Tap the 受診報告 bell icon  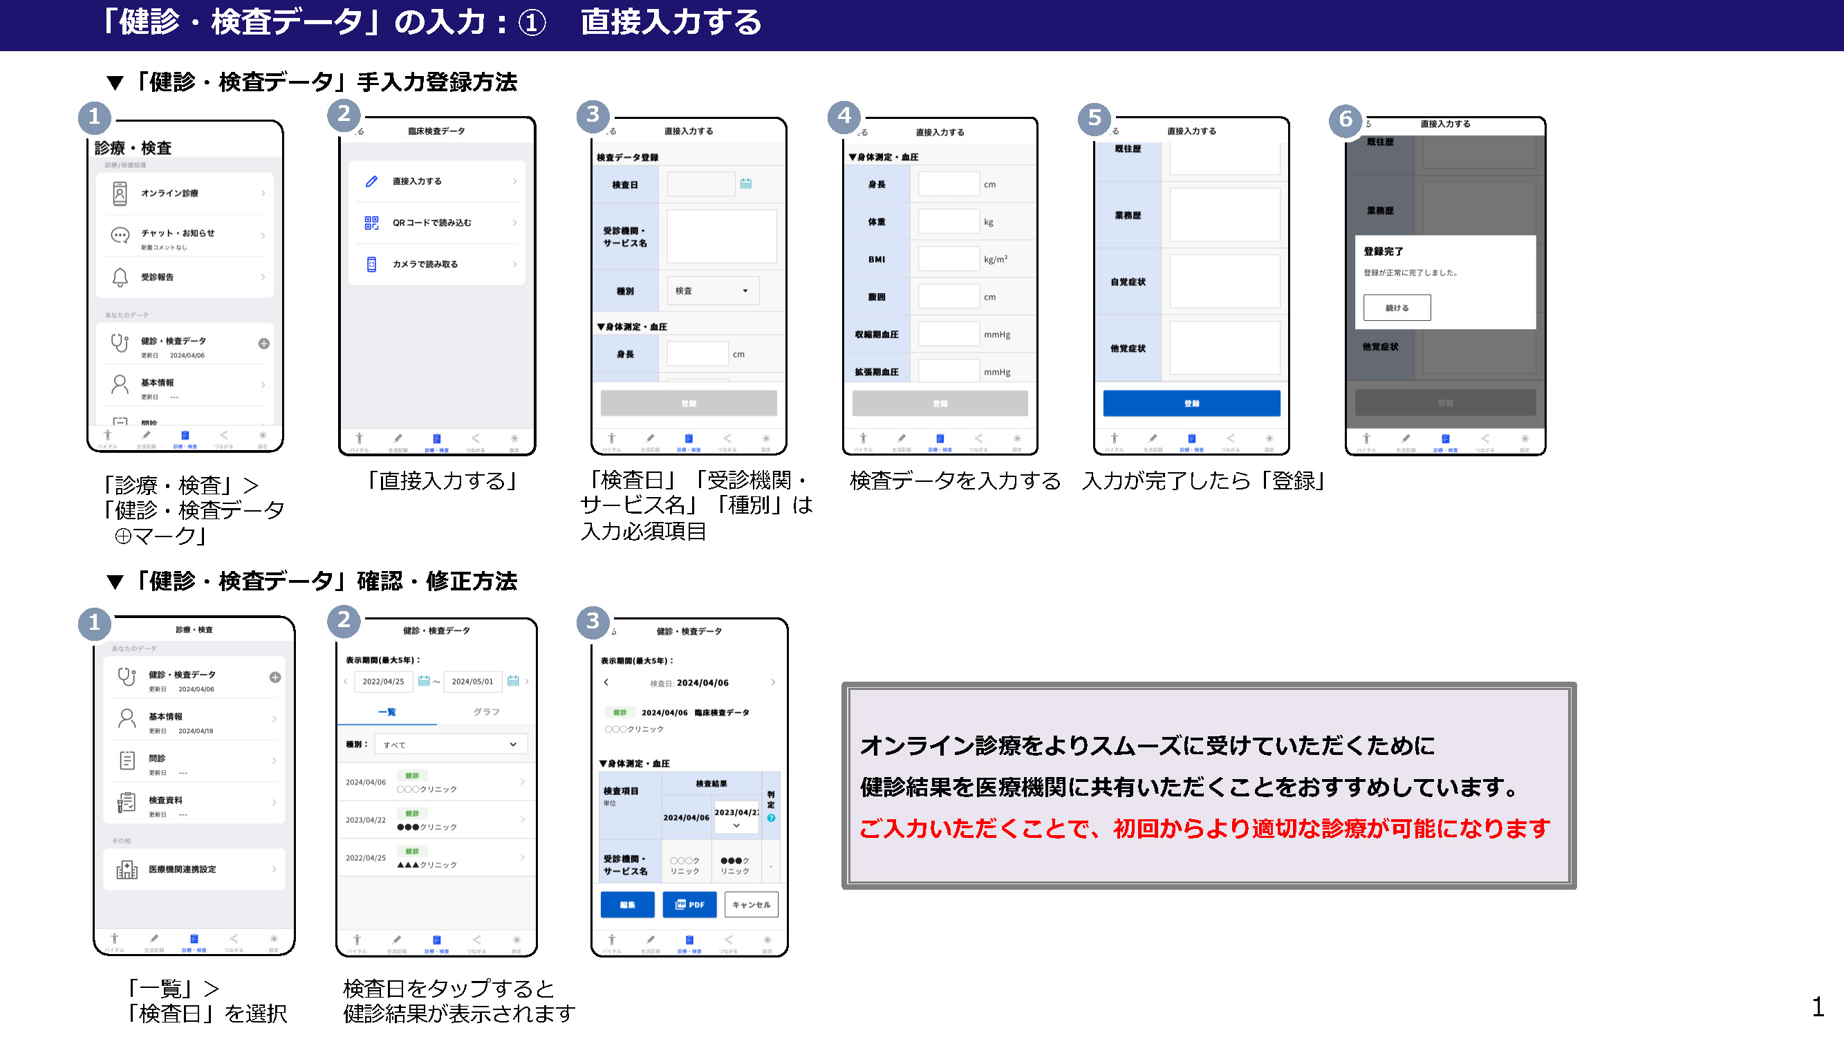[x=120, y=277]
